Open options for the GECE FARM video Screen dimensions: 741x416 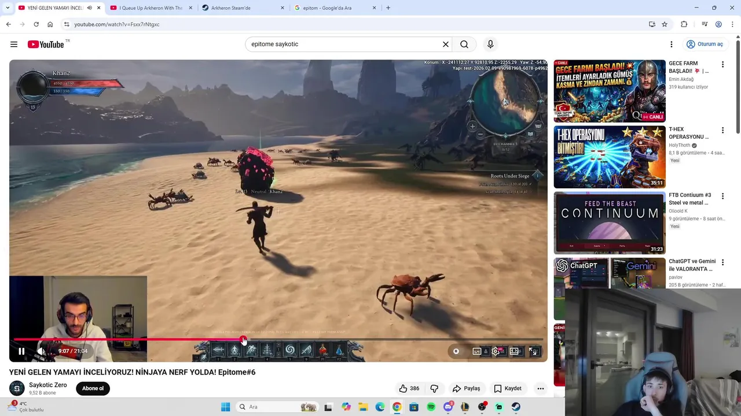tap(722, 64)
